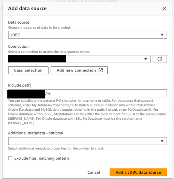Confirm with Add a JDBC data source

tap(138, 172)
